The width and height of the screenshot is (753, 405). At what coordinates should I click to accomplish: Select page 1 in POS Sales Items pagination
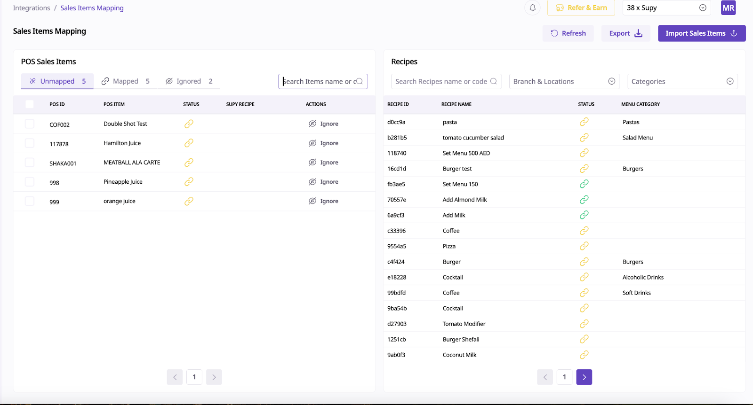pos(194,377)
